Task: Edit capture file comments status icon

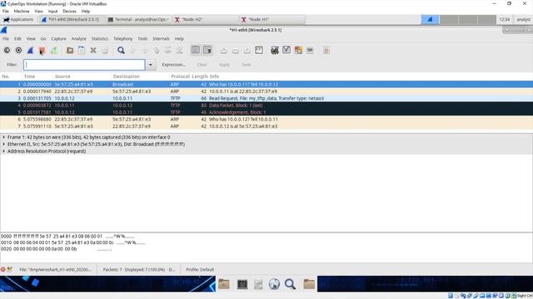Action: (9, 269)
